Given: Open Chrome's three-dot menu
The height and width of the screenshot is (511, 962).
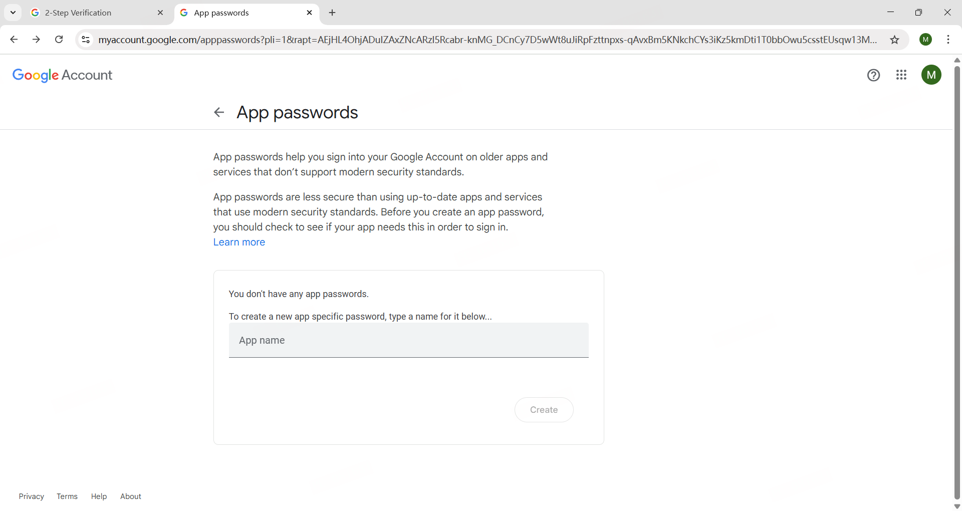Looking at the screenshot, I should [x=948, y=40].
